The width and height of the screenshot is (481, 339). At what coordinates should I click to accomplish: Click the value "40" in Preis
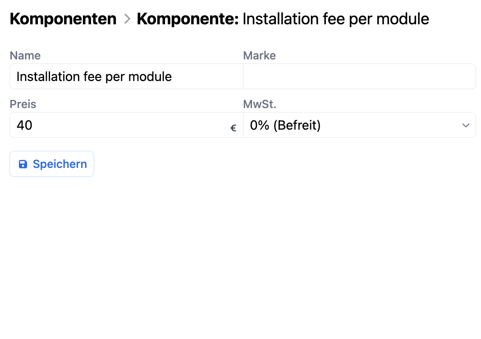(x=24, y=125)
